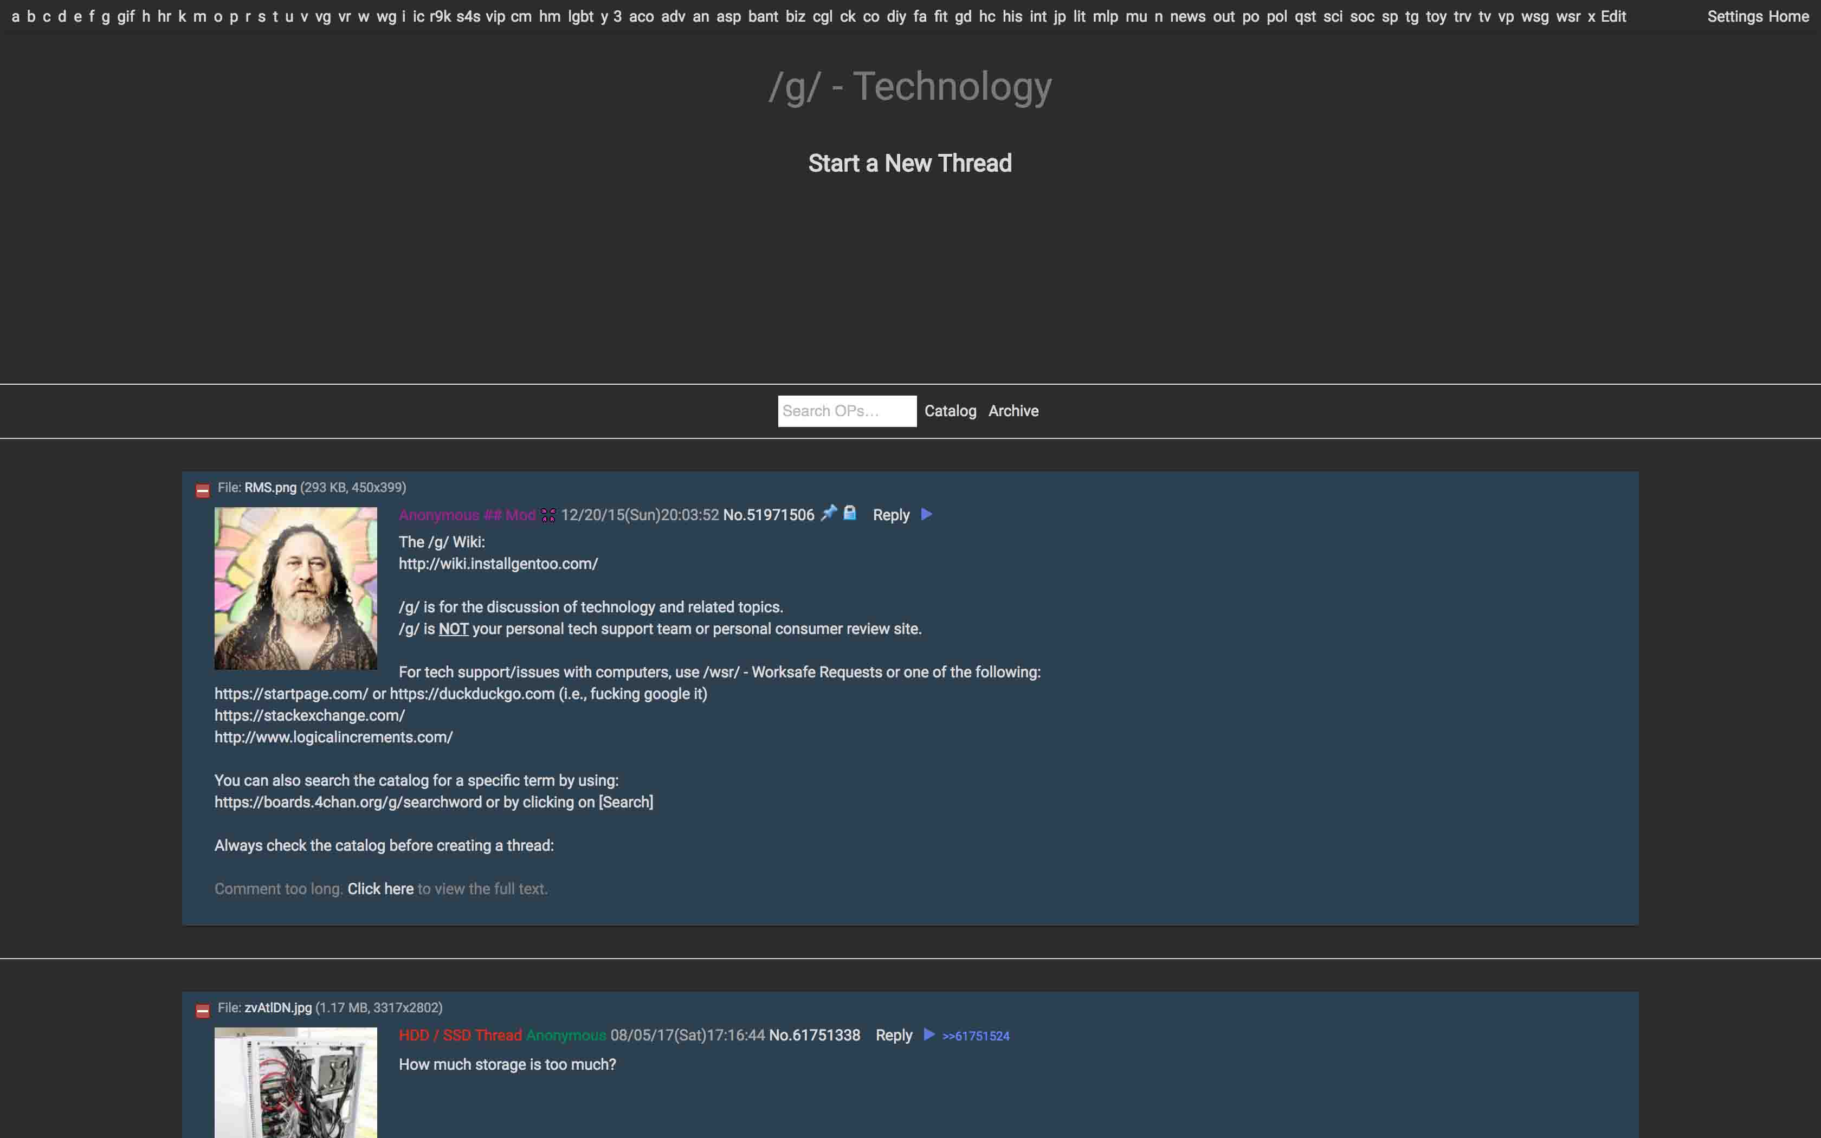Navigate to the lgbt board

point(580,17)
